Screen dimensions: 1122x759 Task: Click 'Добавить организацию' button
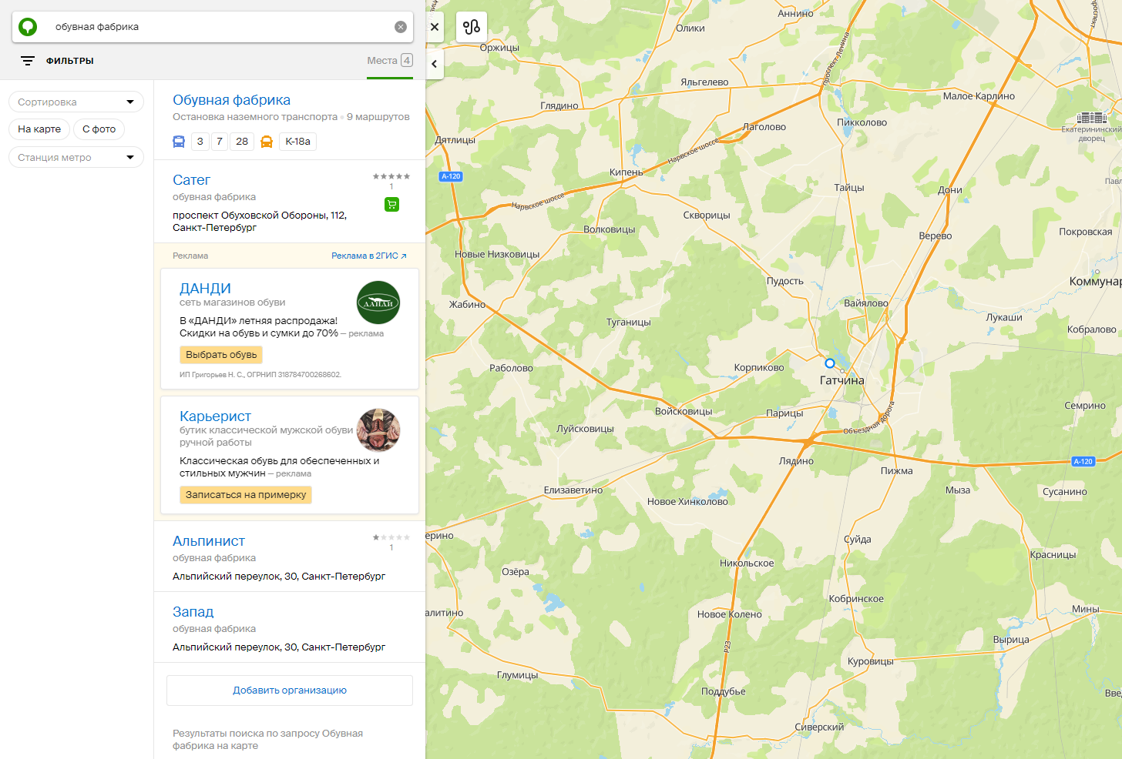(x=290, y=690)
